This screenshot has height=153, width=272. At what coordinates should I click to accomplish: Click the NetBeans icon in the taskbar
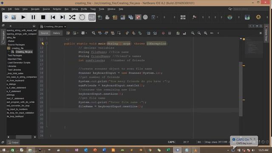tap(177, 150)
